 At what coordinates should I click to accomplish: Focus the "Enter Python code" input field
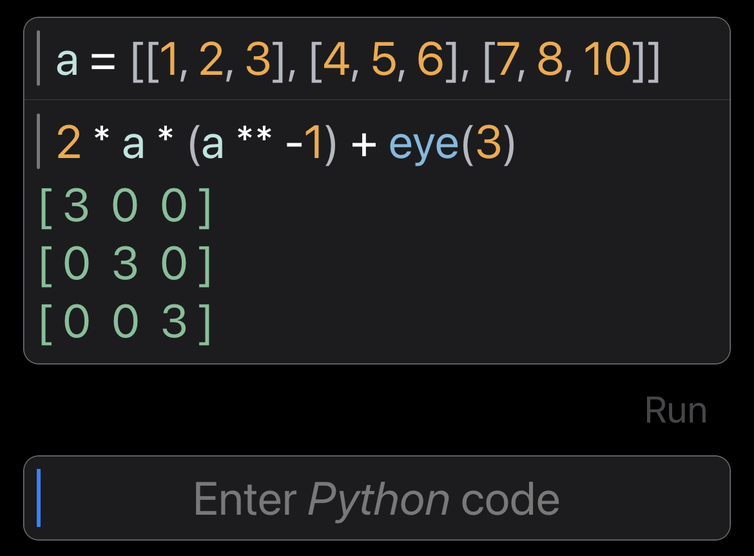click(377, 498)
